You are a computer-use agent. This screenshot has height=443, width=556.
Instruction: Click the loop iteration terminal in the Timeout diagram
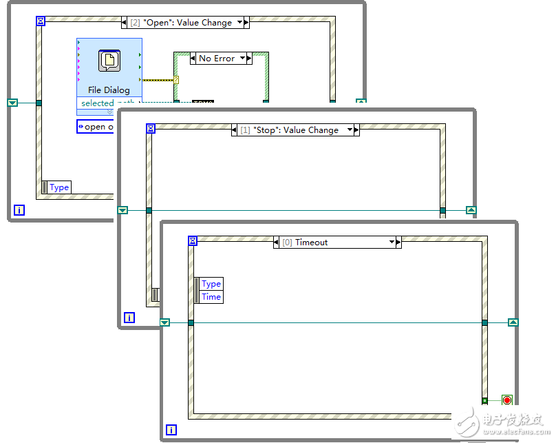[x=171, y=430]
